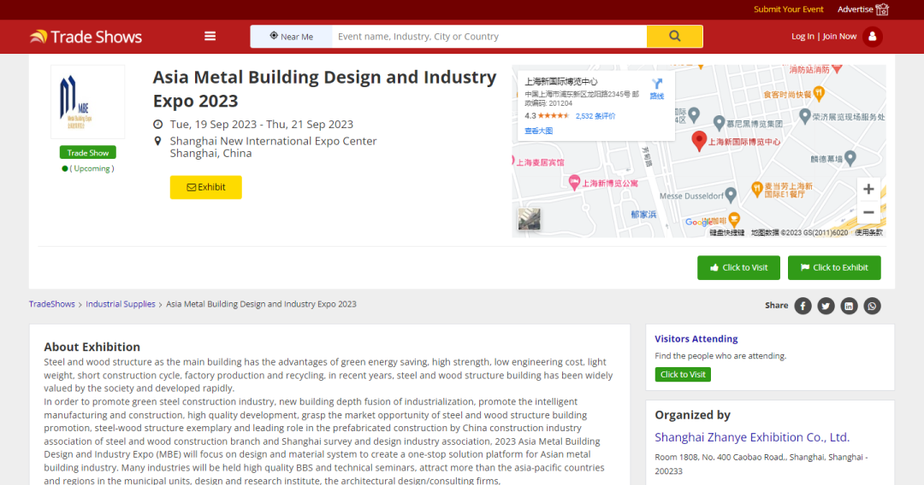Click the Trade Shows logo
Screen dimensions: 924x485
[x=86, y=37]
